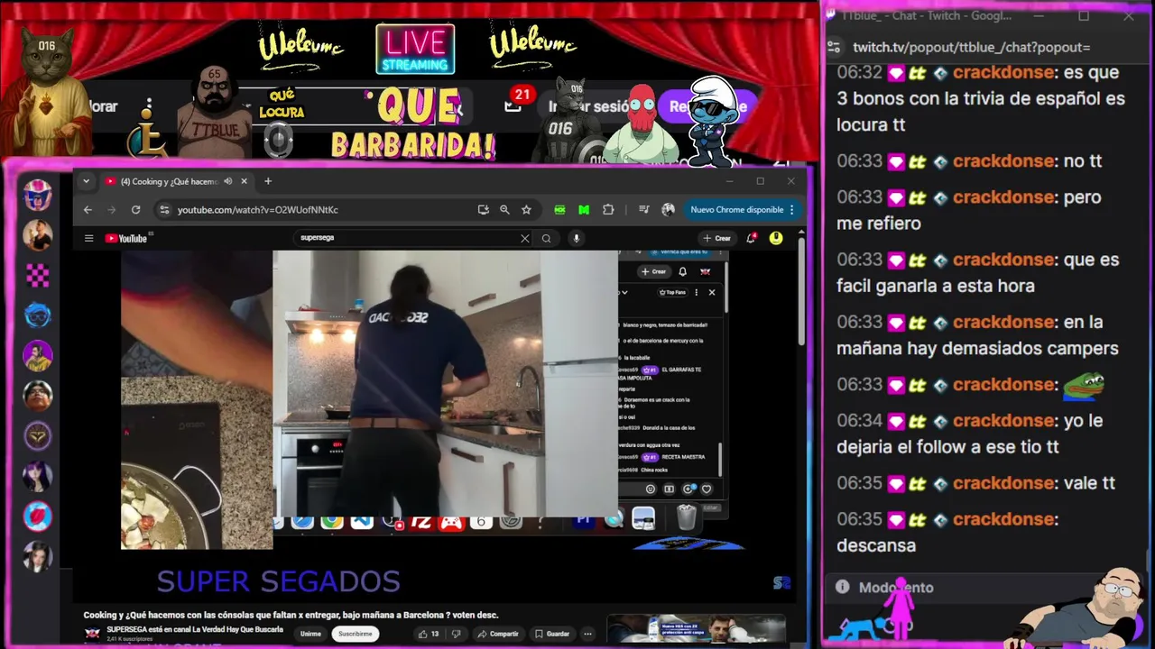
Task: Open the media control icon in the Chrome toolbar
Action: pos(643,210)
